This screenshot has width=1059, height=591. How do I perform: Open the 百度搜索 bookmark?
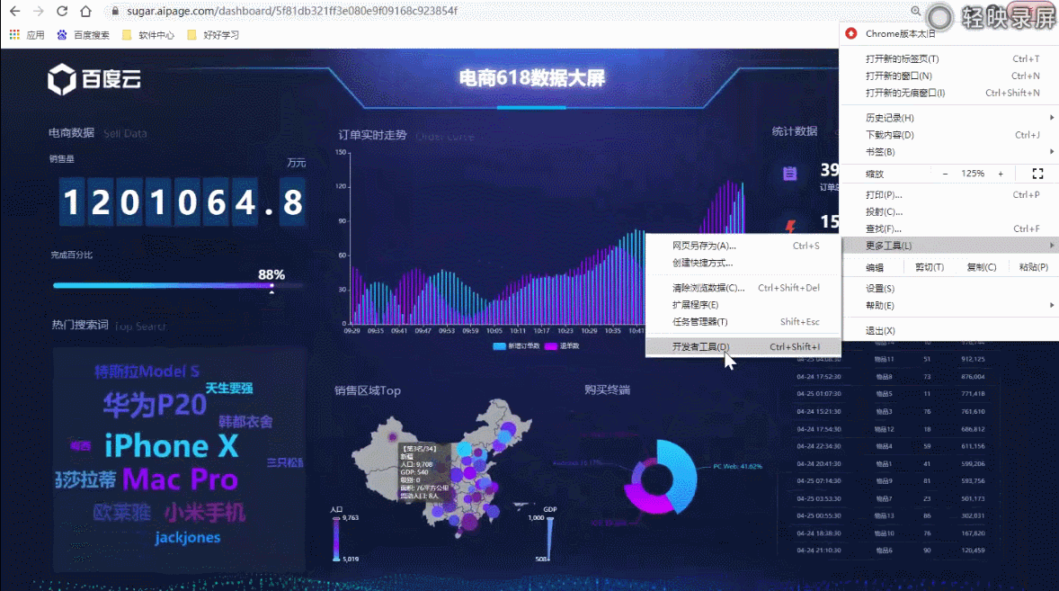83,34
